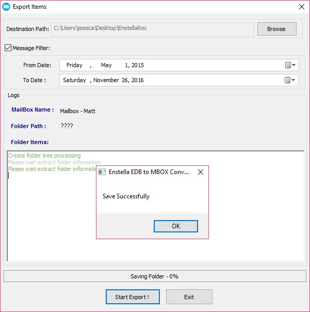
Task: Select the month November in To Date
Action: click(106, 80)
